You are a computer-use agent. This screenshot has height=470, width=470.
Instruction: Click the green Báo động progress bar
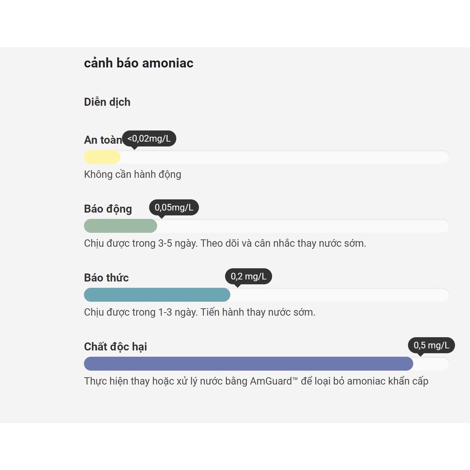(x=121, y=226)
